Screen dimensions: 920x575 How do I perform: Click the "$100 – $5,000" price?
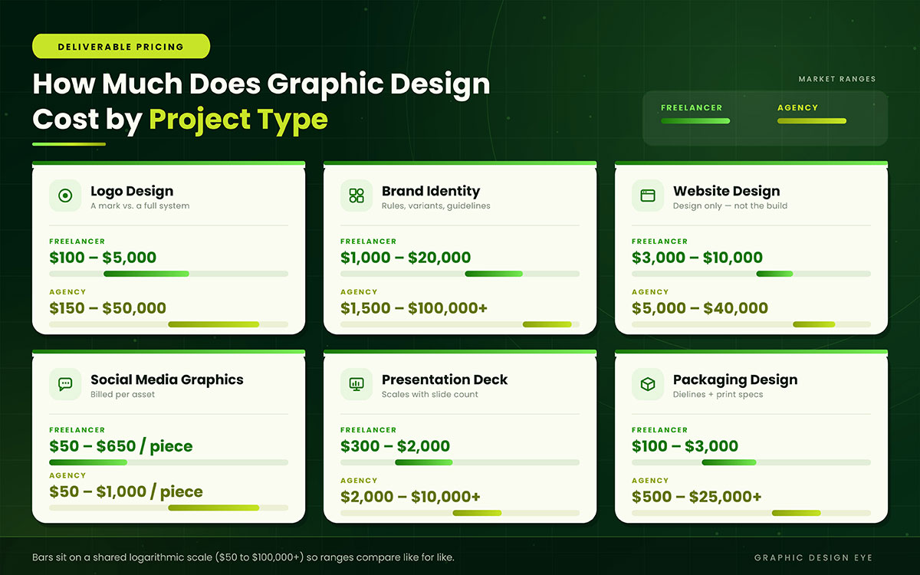pos(103,258)
